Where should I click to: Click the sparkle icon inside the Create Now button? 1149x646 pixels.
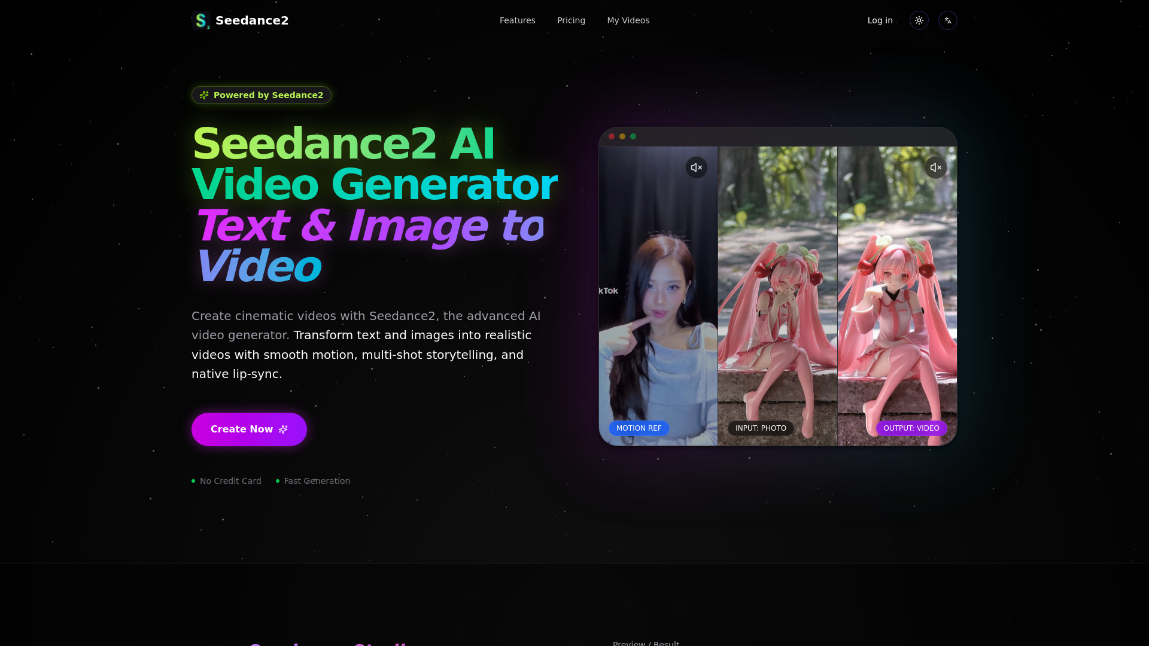click(x=283, y=429)
